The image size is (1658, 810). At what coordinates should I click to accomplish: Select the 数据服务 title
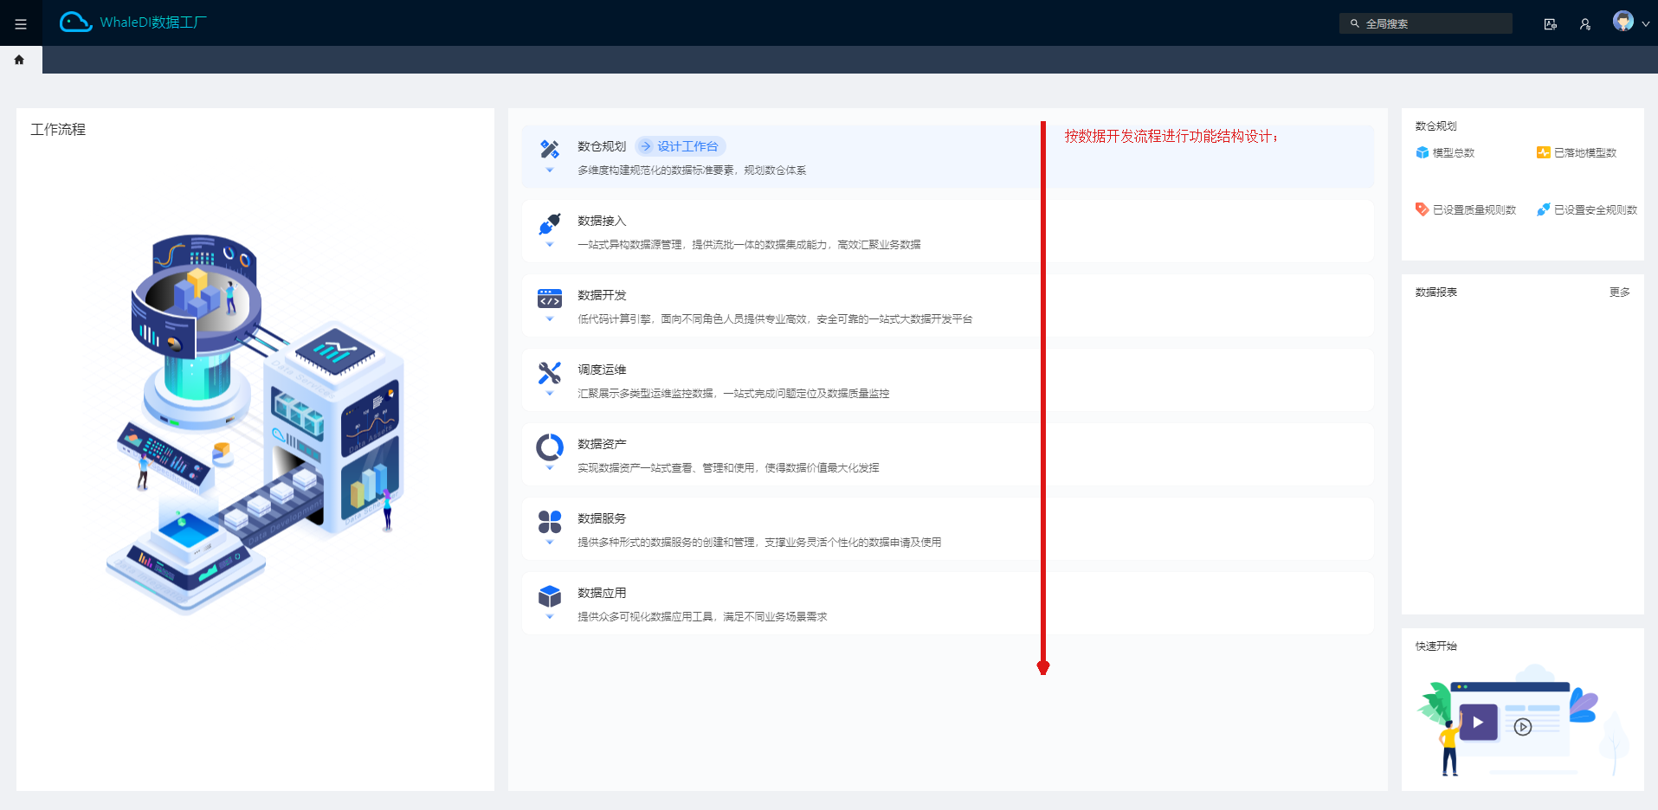[602, 518]
